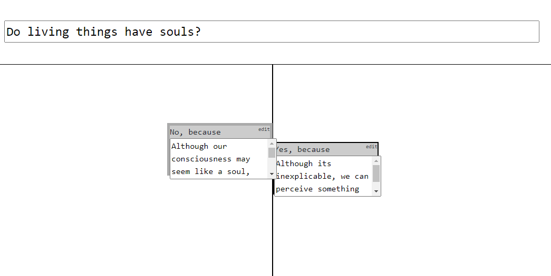This screenshot has width=551, height=276.
Task: Click the scrollbar thumb in the No card
Action: click(272, 152)
